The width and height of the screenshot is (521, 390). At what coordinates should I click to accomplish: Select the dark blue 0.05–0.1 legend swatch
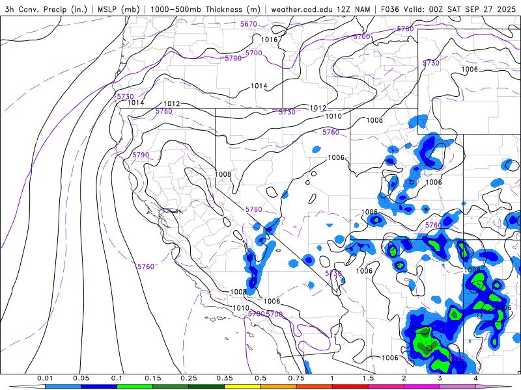click(99, 387)
